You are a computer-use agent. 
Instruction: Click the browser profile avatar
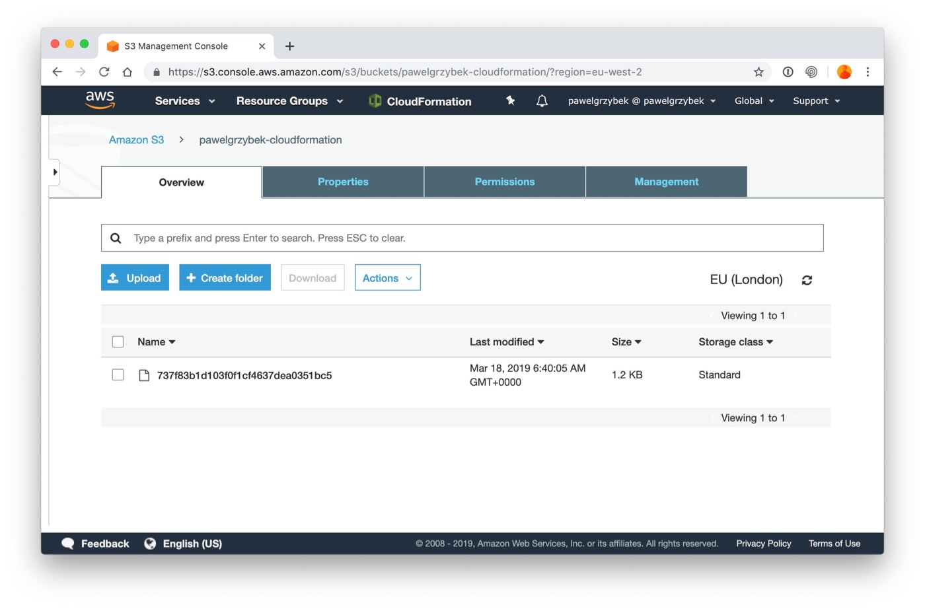tap(844, 72)
